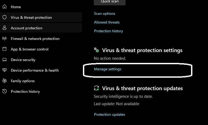Viewport: 208px width, 125px height.
Task: Open Protection history link under Allowed threats
Action: click(x=108, y=31)
